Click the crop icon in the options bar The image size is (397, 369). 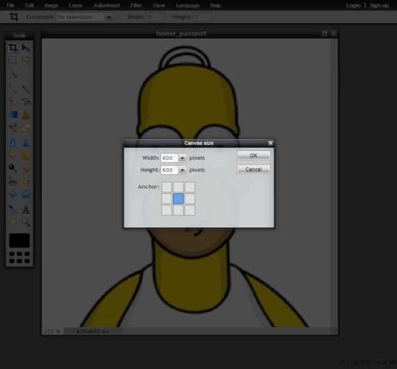coord(13,17)
